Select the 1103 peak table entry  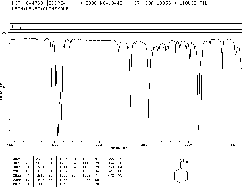[x=91, y=167]
